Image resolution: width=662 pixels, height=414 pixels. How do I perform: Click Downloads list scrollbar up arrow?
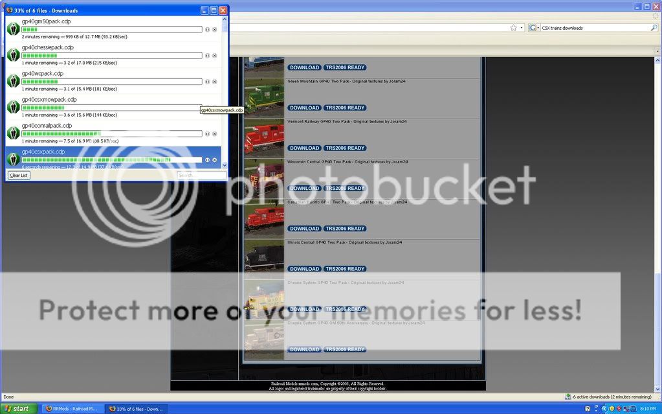pos(225,19)
